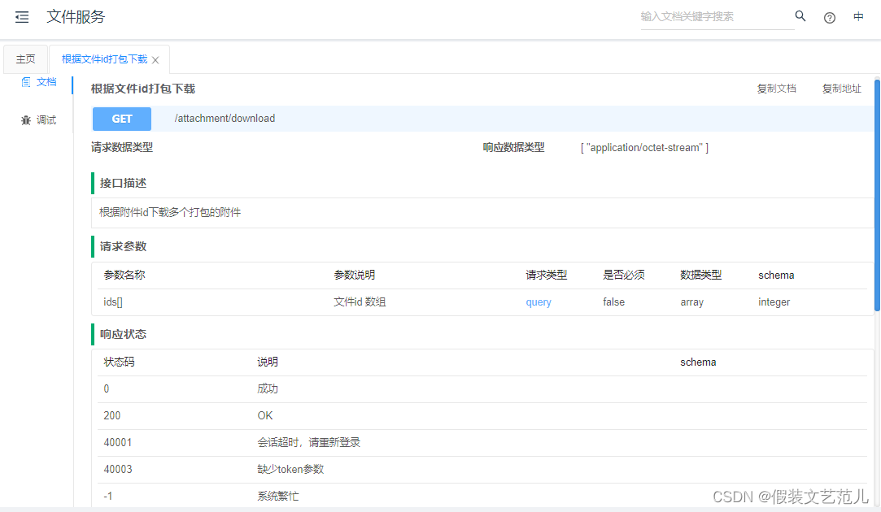This screenshot has height=512, width=881.
Task: Click status code 200 cell
Action: pos(111,415)
